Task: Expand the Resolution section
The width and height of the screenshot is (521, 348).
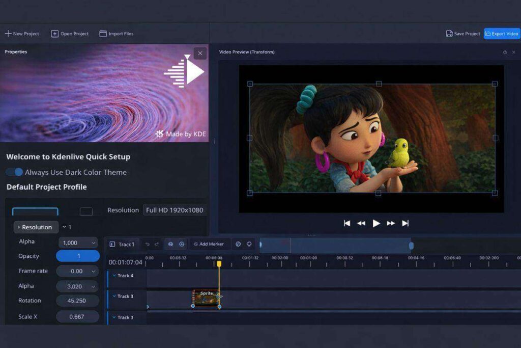Action: click(36, 227)
